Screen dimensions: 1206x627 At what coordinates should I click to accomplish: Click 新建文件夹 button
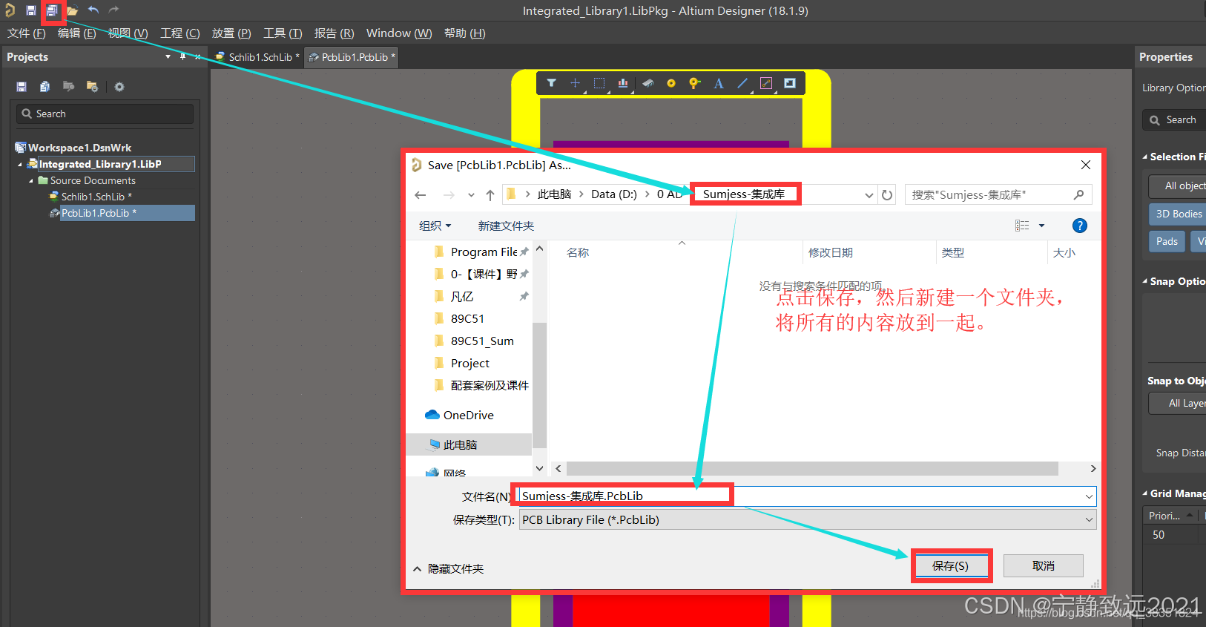click(506, 226)
